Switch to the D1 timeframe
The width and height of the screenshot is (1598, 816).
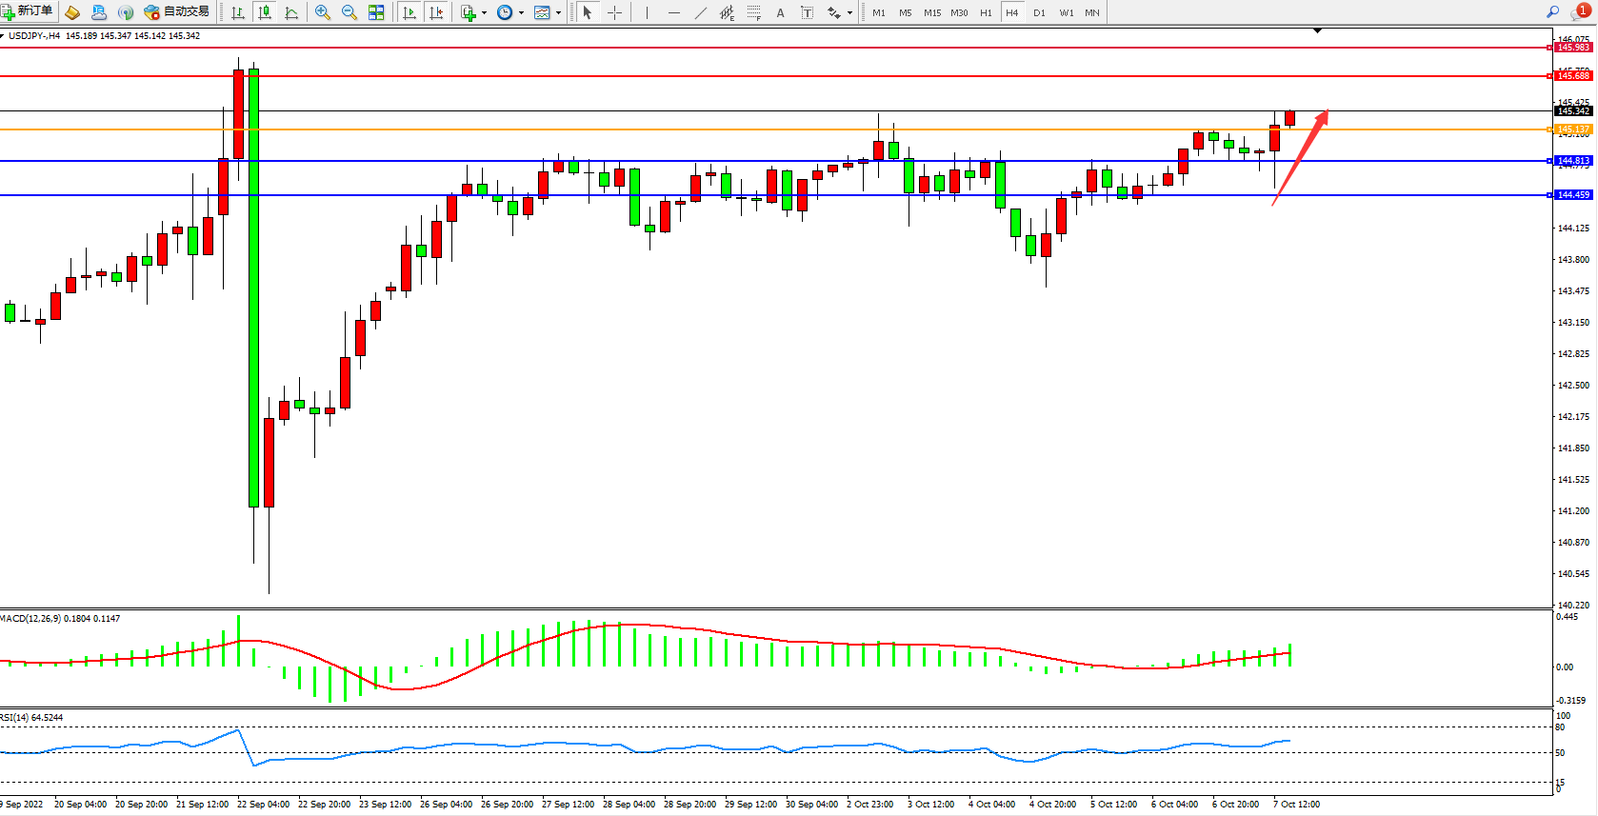click(1039, 12)
